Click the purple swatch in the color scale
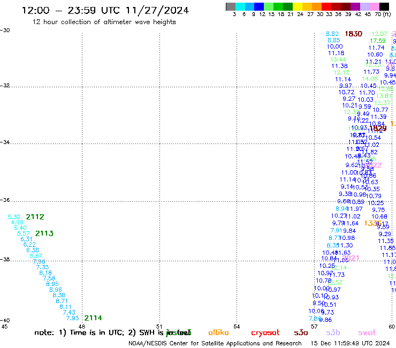 coord(355,6)
